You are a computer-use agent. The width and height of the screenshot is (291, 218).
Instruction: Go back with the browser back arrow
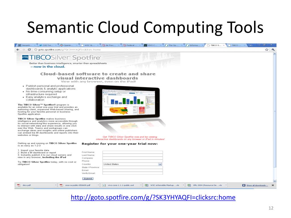coord(18,50)
